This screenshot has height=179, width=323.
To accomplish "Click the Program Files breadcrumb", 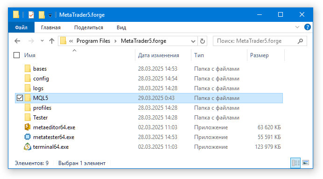I will [93, 41].
